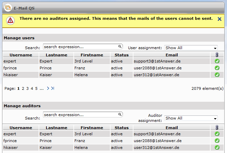The height and width of the screenshot is (153, 227).
Task: Toggle assignment for hkaiser in users table
Action: click(x=217, y=75)
